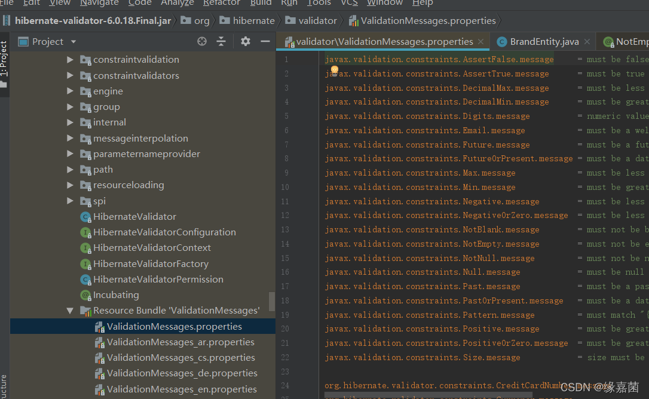Collapse the Resource Bundle 'ValidationMessages' node
Screen dimensions: 649x399
click(70, 311)
